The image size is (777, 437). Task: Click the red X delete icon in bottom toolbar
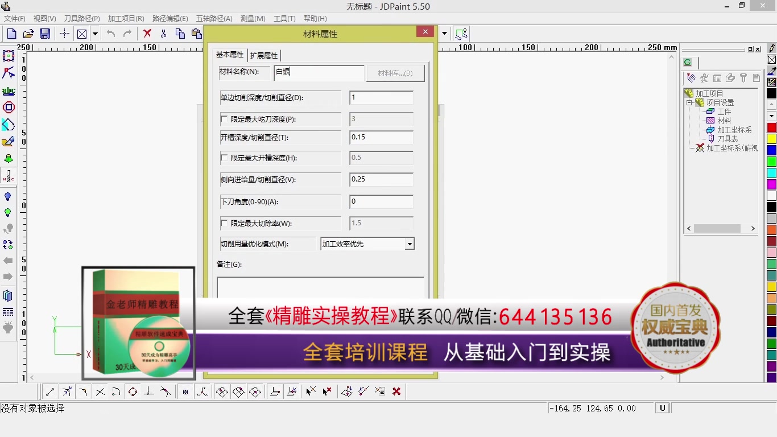(396, 391)
